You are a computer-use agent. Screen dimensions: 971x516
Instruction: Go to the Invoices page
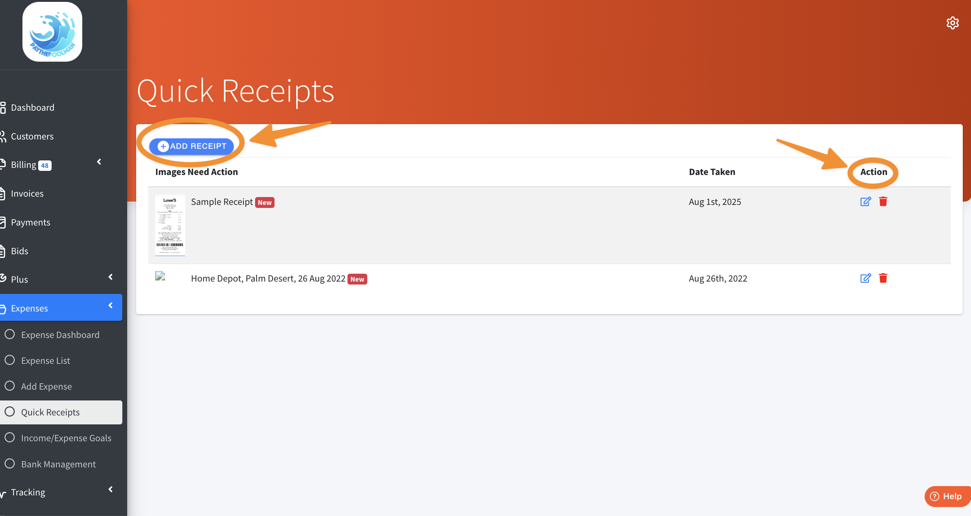click(27, 194)
